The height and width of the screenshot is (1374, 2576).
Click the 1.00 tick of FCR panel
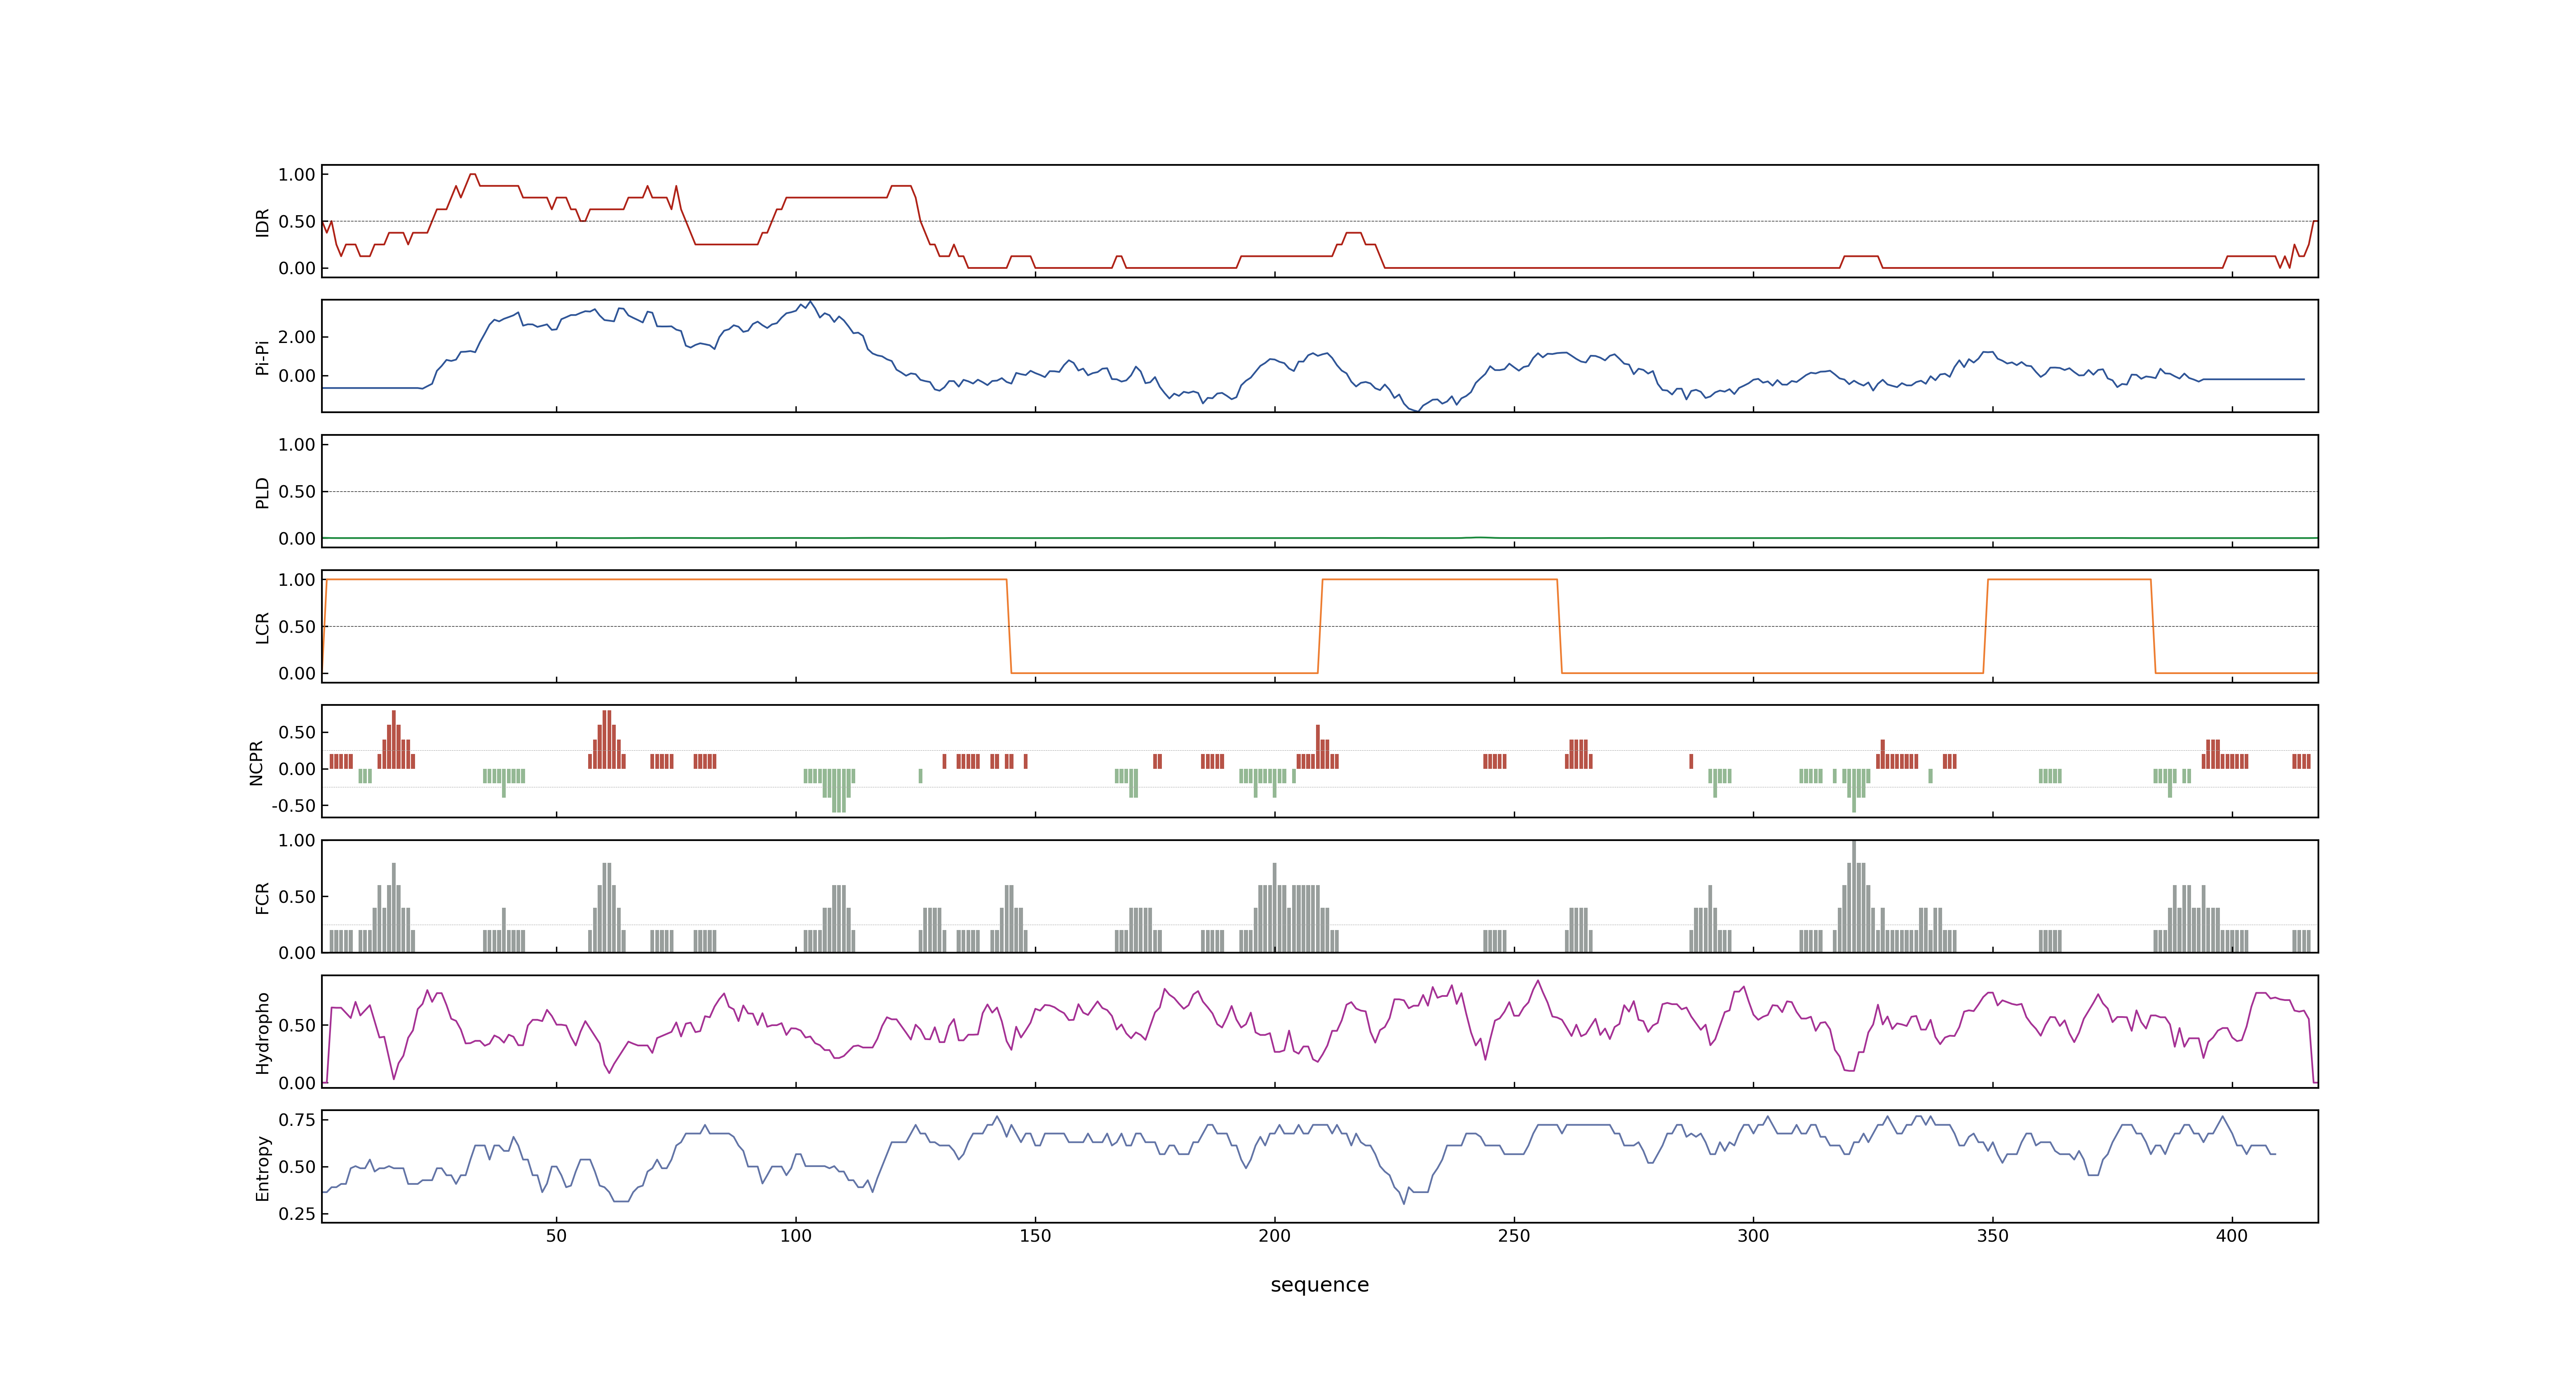(x=297, y=841)
